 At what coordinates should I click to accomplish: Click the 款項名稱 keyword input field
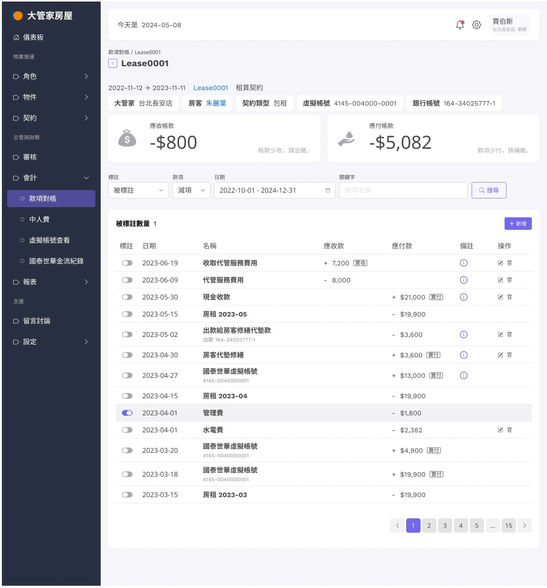403,190
